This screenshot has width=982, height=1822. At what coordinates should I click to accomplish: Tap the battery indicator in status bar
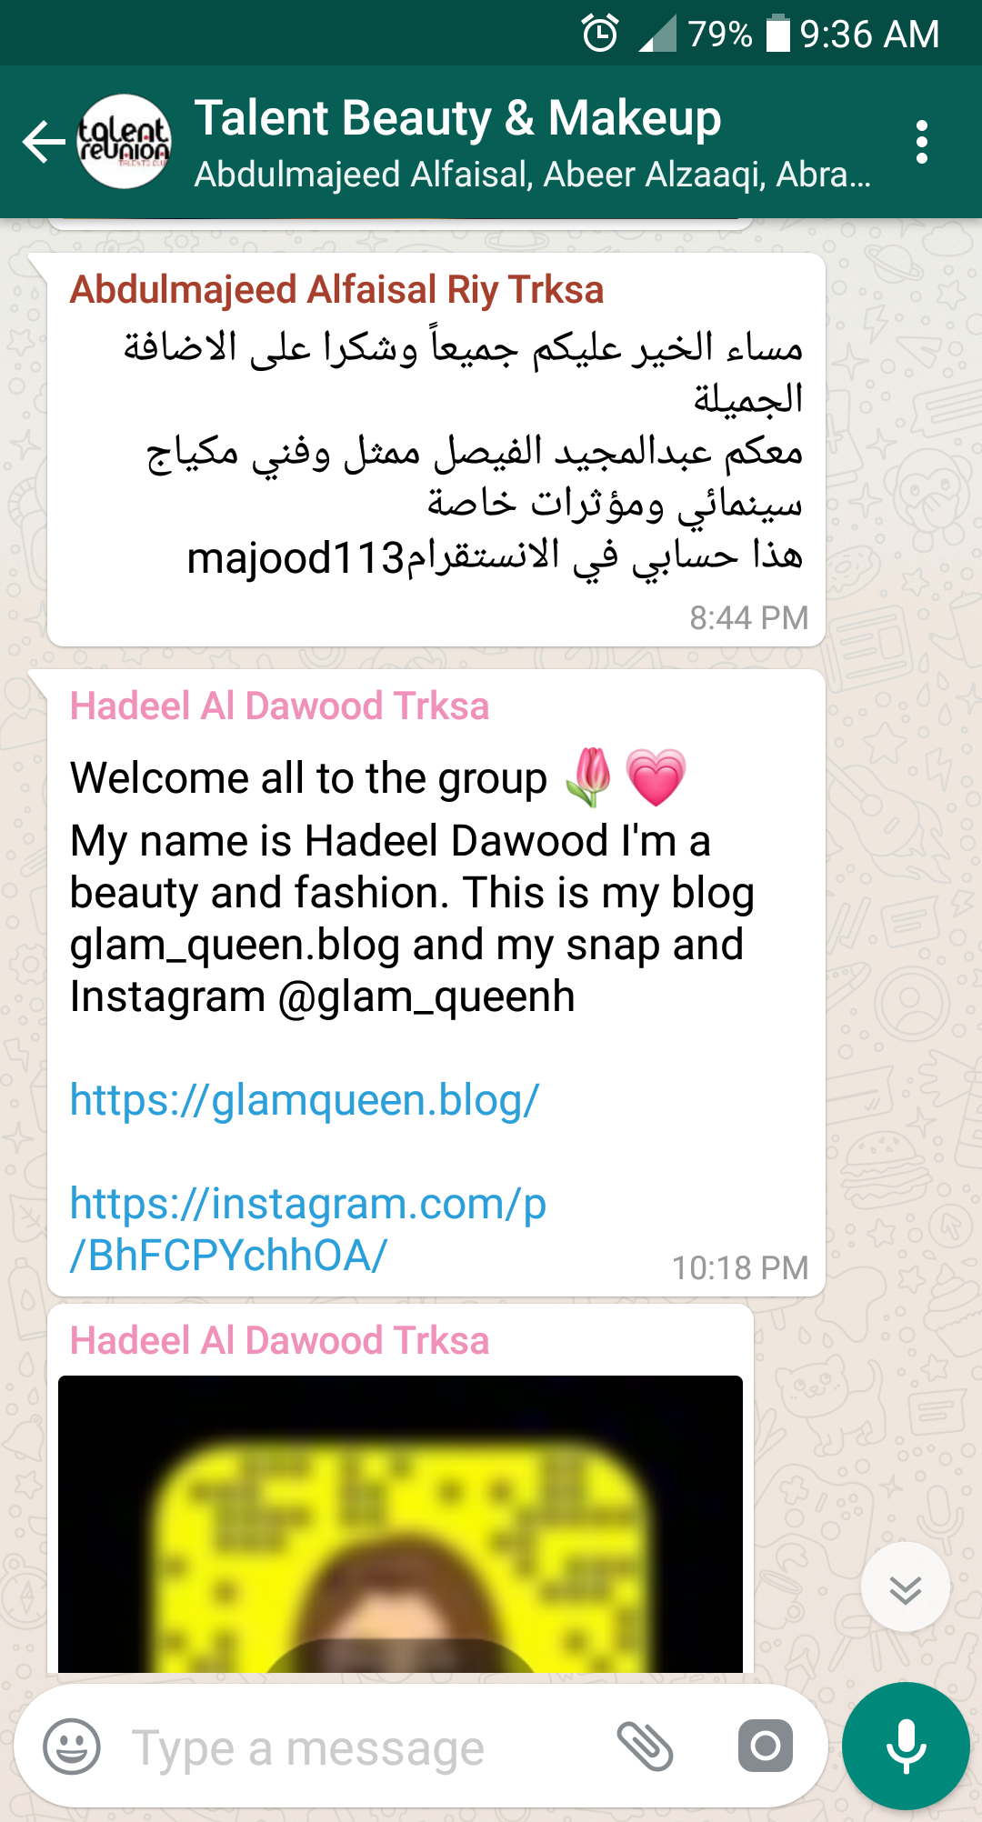[778, 34]
